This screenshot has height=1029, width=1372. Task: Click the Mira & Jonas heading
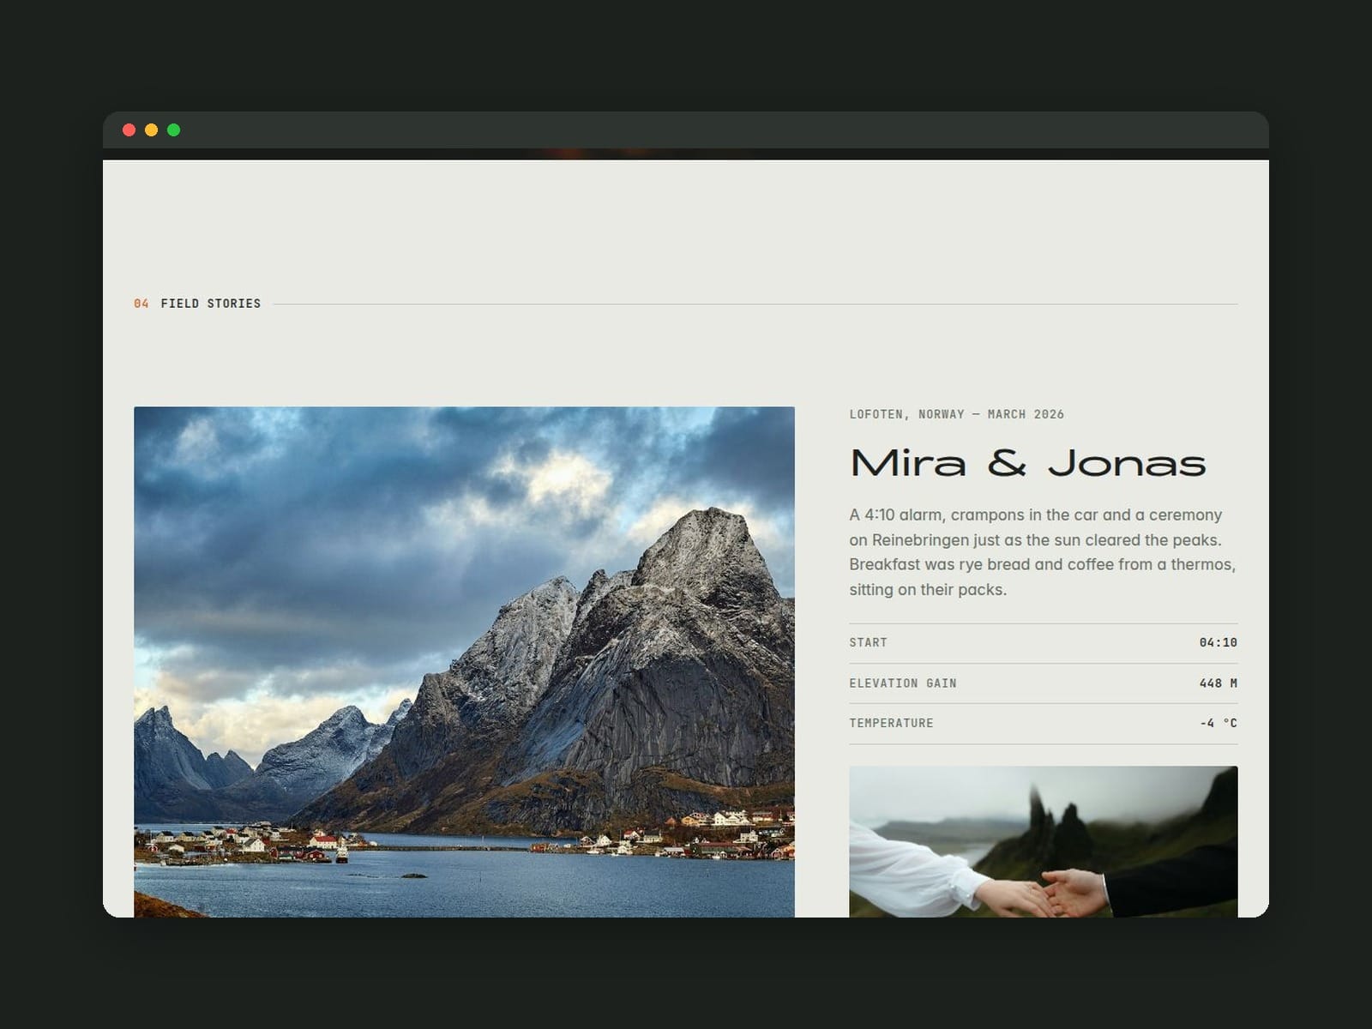[x=1027, y=463]
